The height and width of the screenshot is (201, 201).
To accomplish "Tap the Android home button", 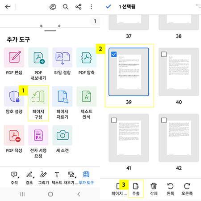I will point(50,194).
